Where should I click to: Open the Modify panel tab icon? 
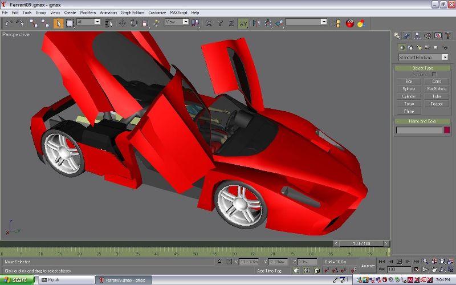click(x=407, y=35)
